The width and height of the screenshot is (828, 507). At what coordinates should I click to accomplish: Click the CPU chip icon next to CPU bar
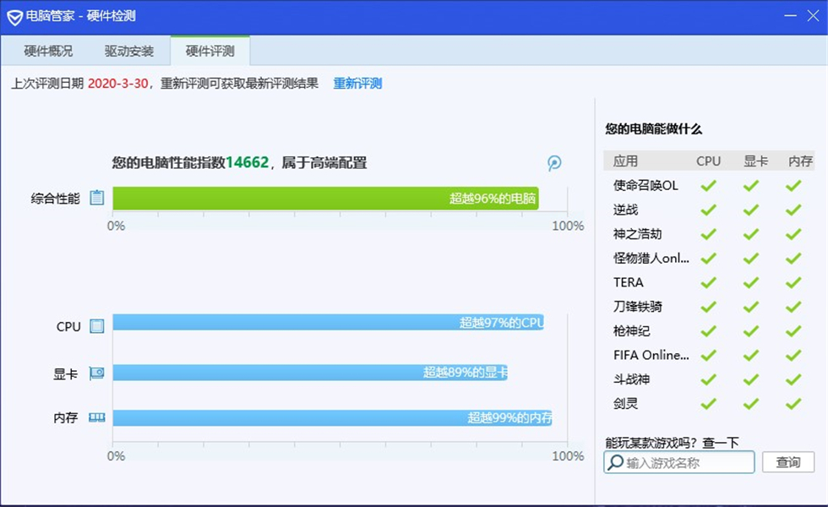click(95, 325)
